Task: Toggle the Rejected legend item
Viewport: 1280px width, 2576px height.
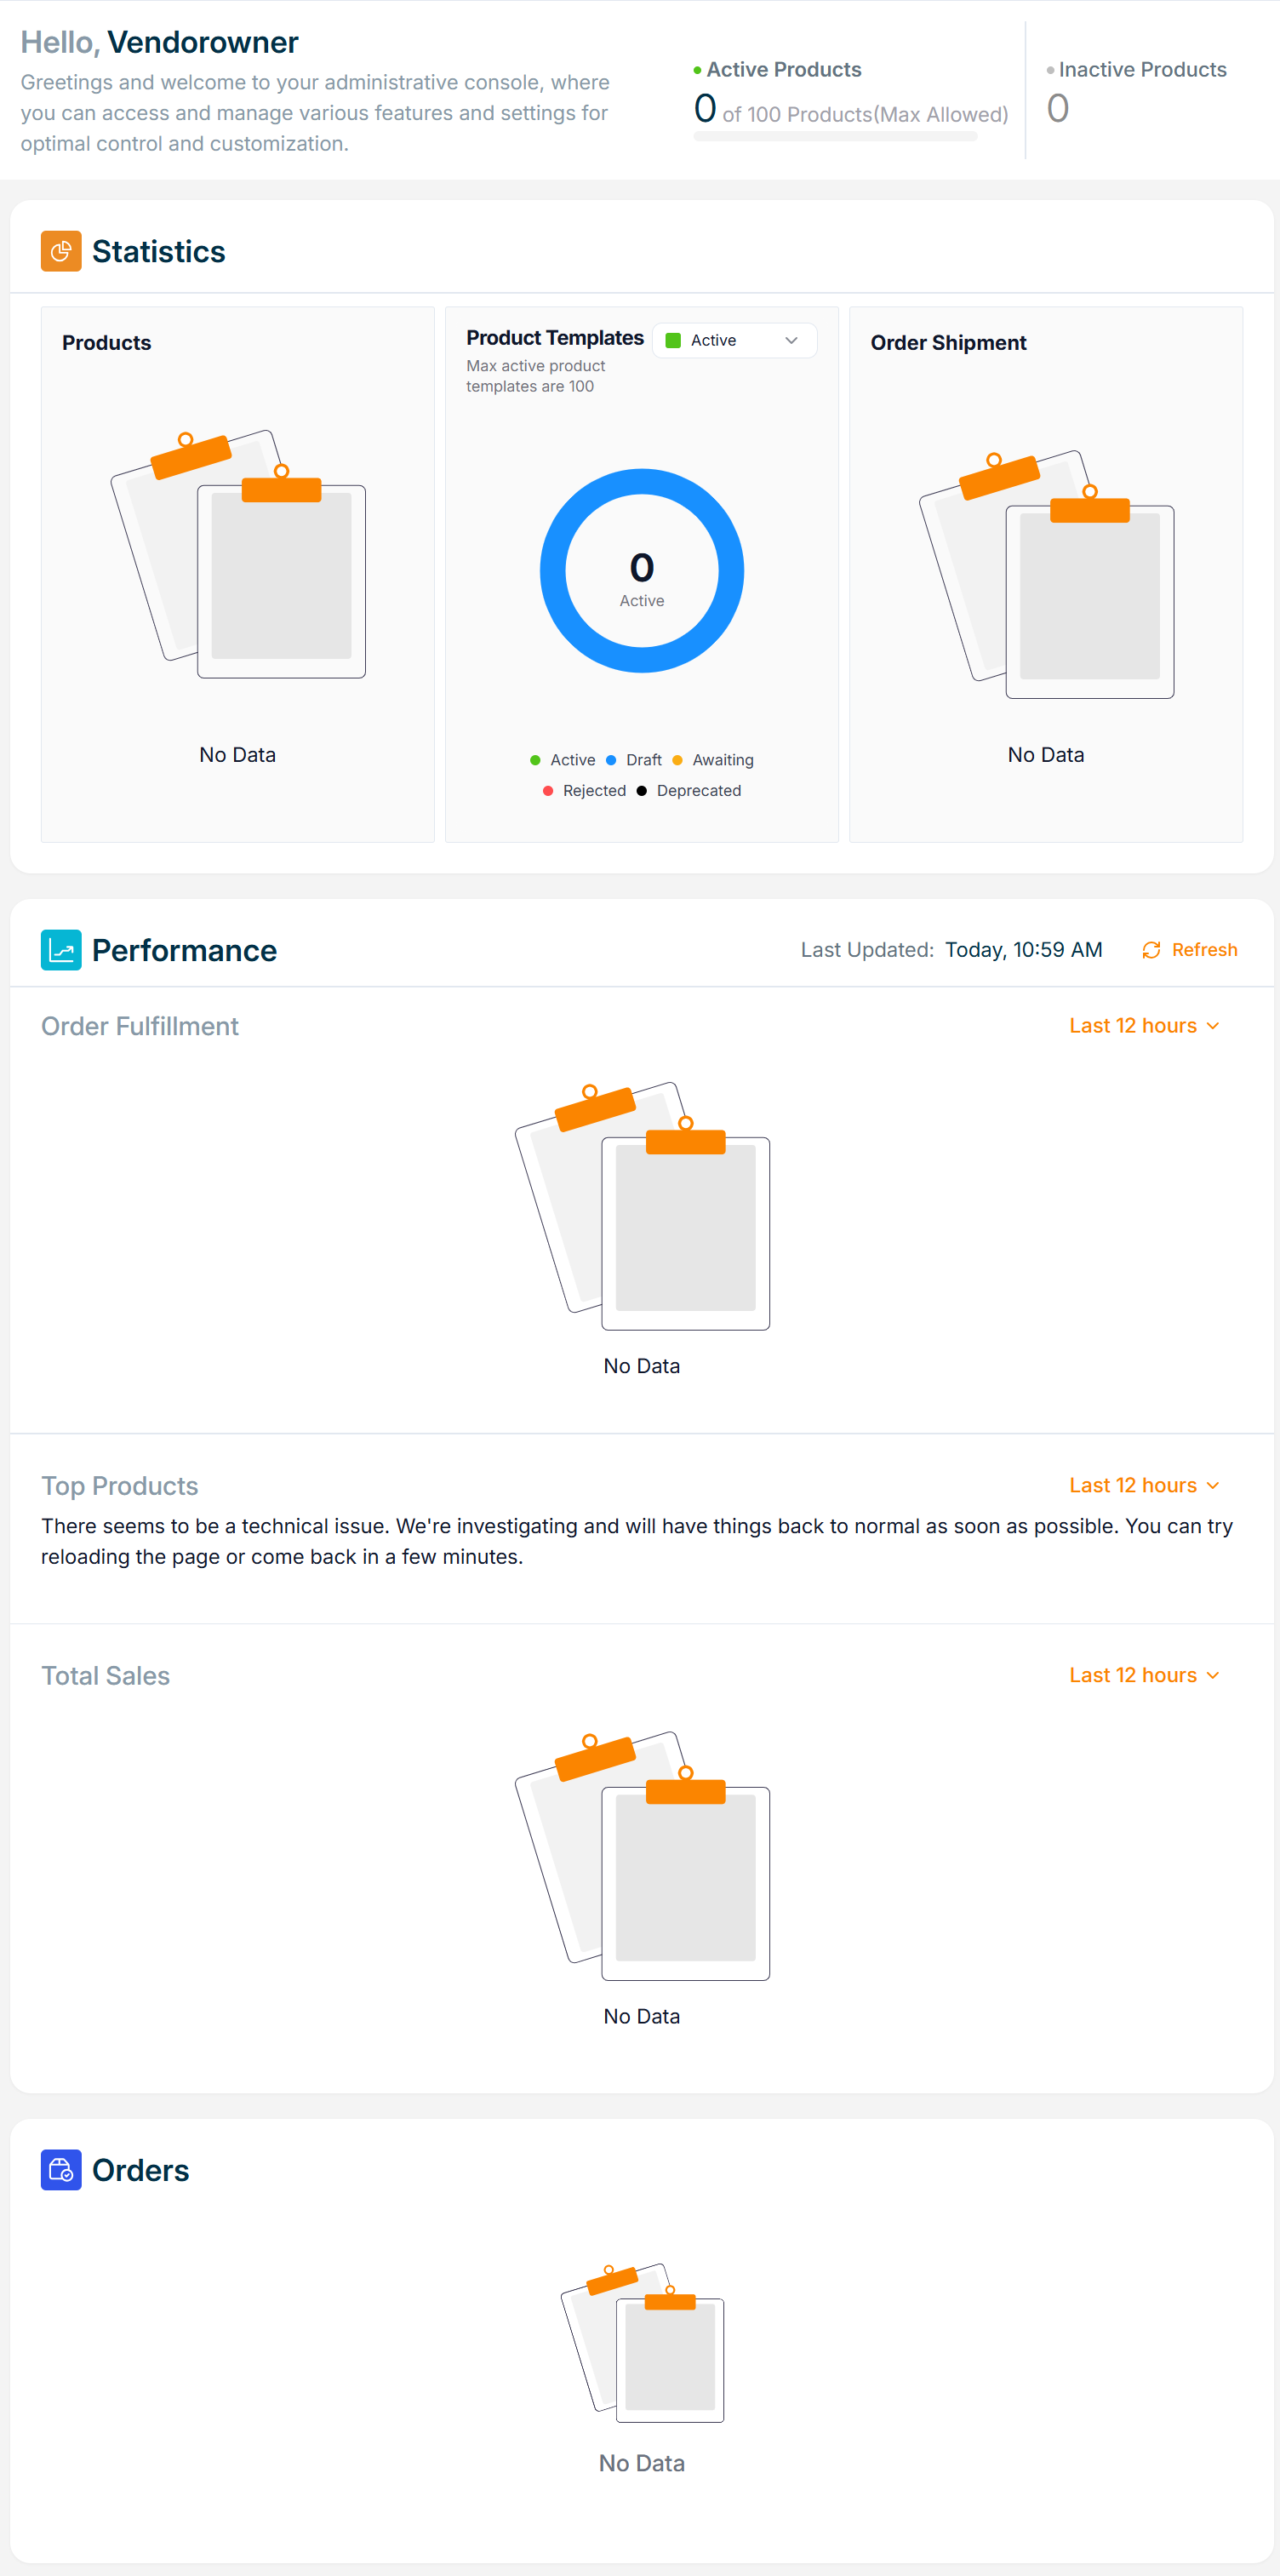Action: (x=584, y=791)
